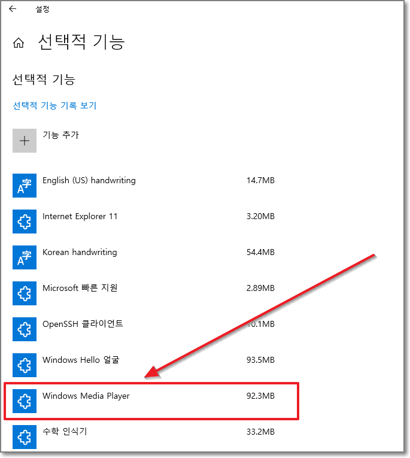Click the 33.2MB size value

coord(260,432)
